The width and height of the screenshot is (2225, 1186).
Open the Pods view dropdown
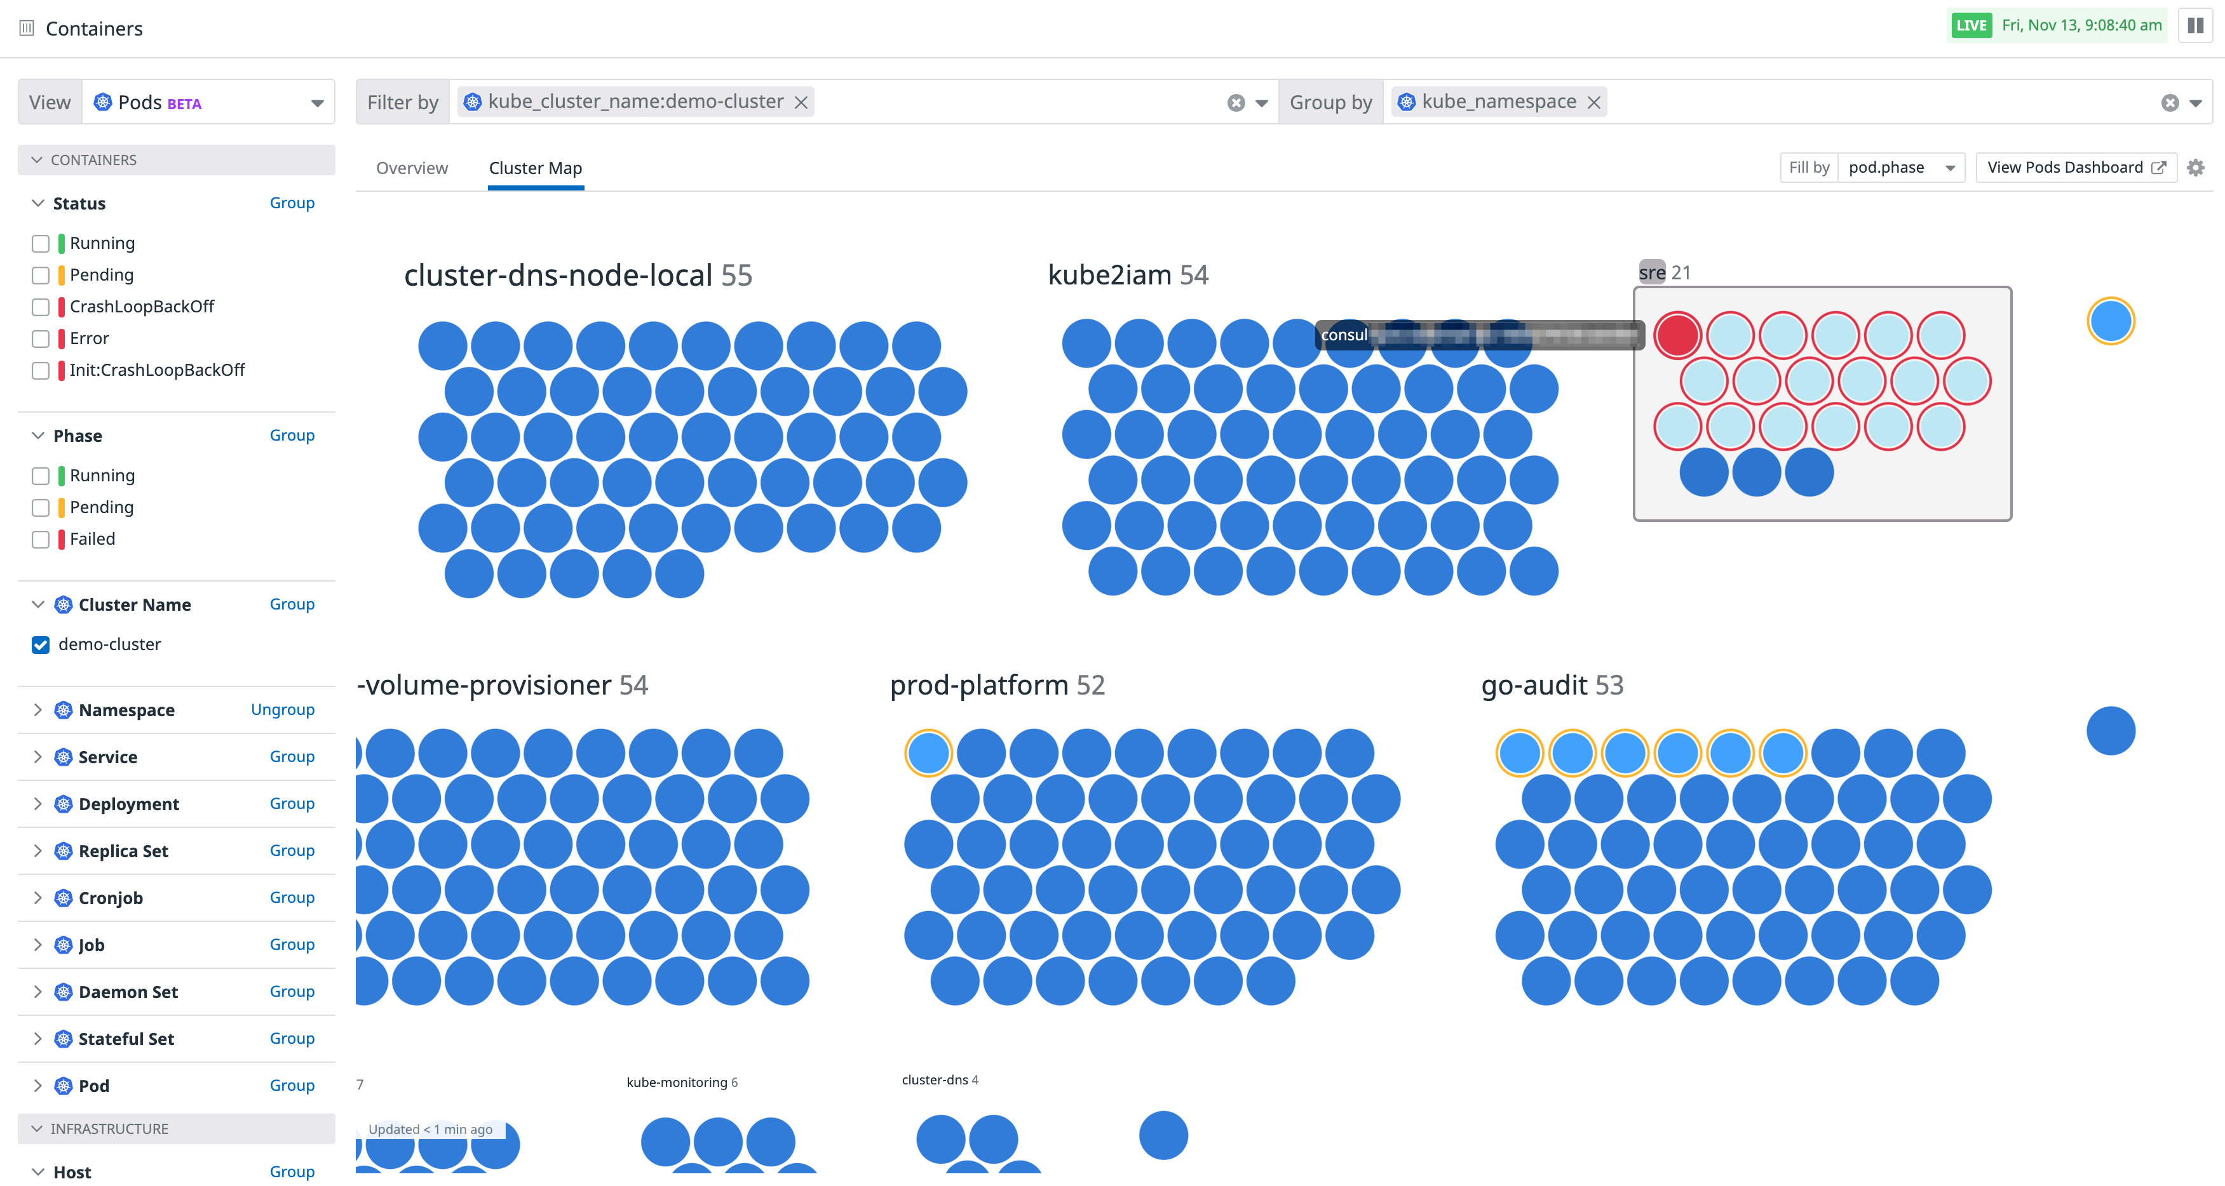pyautogui.click(x=317, y=101)
